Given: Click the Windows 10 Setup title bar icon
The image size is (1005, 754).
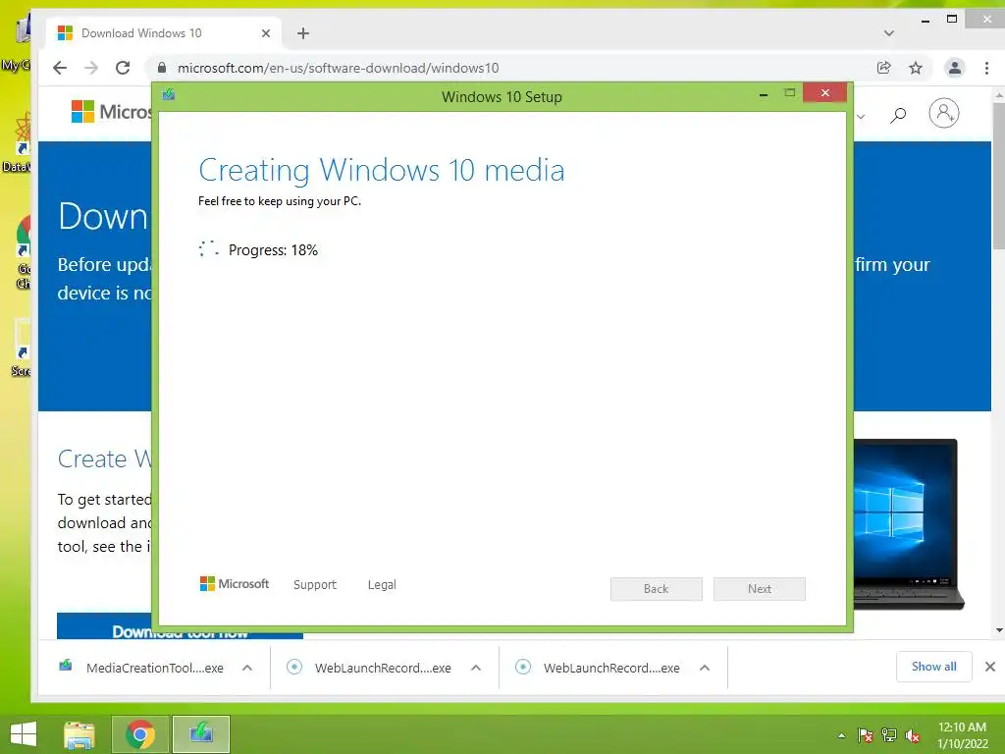Looking at the screenshot, I should point(169,95).
